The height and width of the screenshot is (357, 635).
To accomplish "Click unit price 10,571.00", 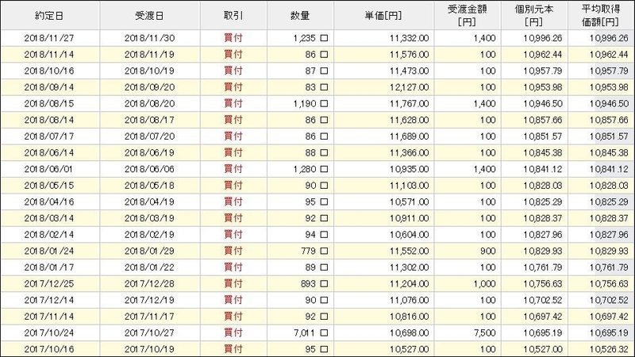I will (409, 202).
